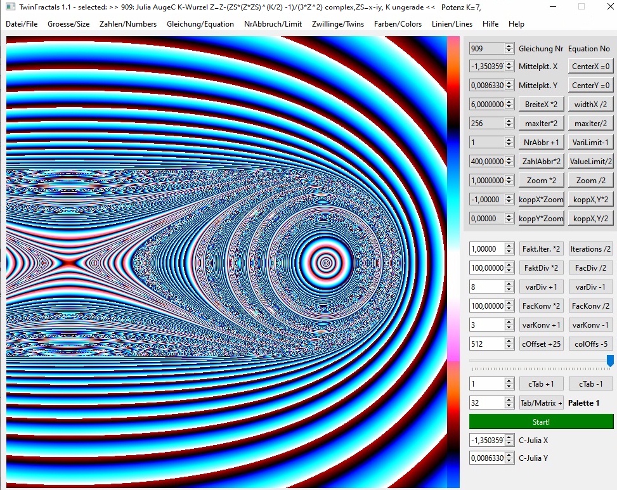
Task: Click the VariLimit-1 button
Action: pos(590,143)
